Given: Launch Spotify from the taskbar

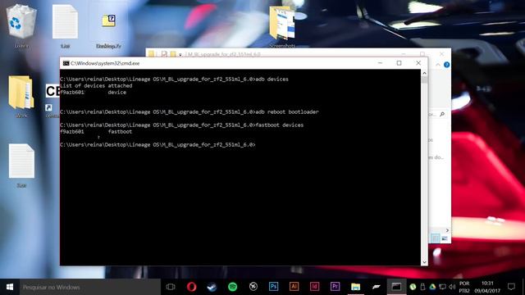Looking at the screenshot, I should [232, 287].
